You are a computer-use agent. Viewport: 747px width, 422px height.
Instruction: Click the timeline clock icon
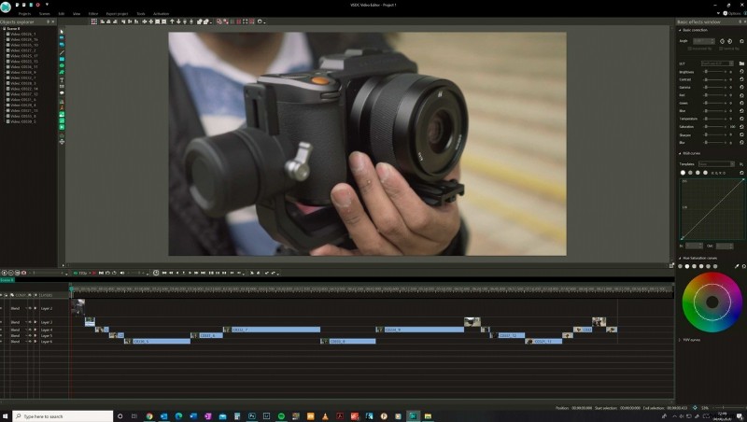coord(156,273)
